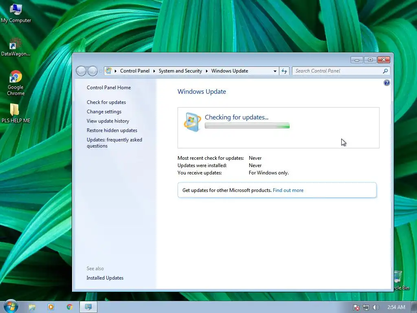Expand arrow before Control Panel breadcrumb
417x313 pixels.
[115, 71]
